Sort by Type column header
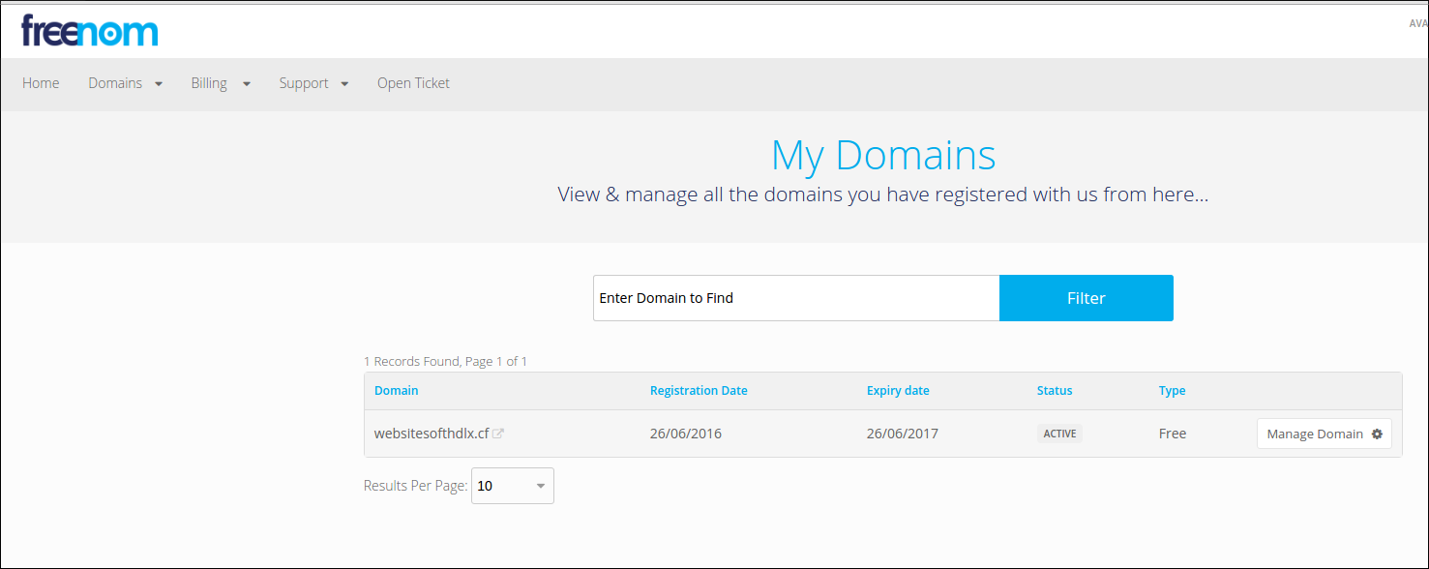 [x=1173, y=391]
